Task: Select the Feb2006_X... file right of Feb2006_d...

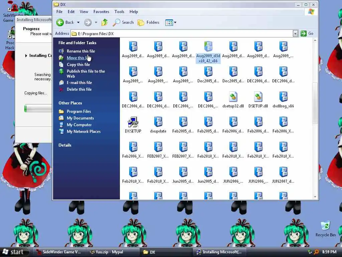Action: (283, 125)
